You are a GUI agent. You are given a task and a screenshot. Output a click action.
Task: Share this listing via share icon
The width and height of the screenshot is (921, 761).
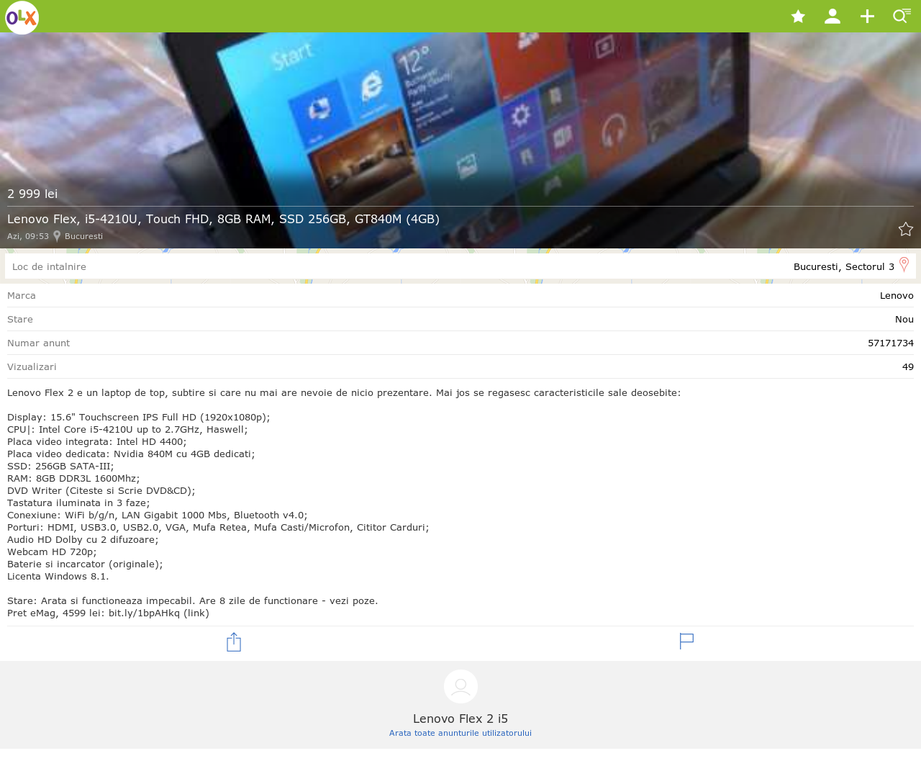coord(234,641)
